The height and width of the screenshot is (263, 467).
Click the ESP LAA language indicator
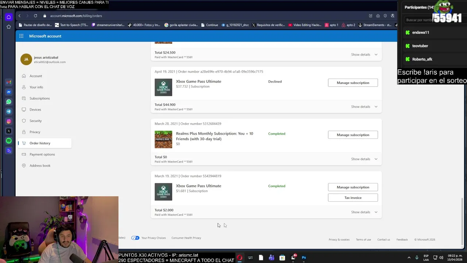[x=426, y=258]
